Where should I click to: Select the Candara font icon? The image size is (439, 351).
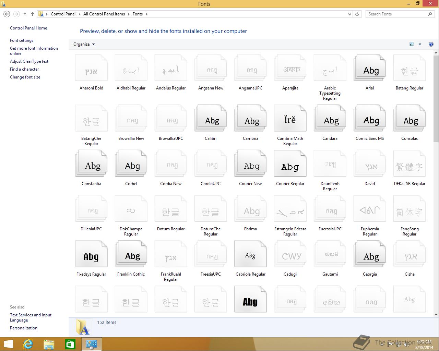click(330, 119)
